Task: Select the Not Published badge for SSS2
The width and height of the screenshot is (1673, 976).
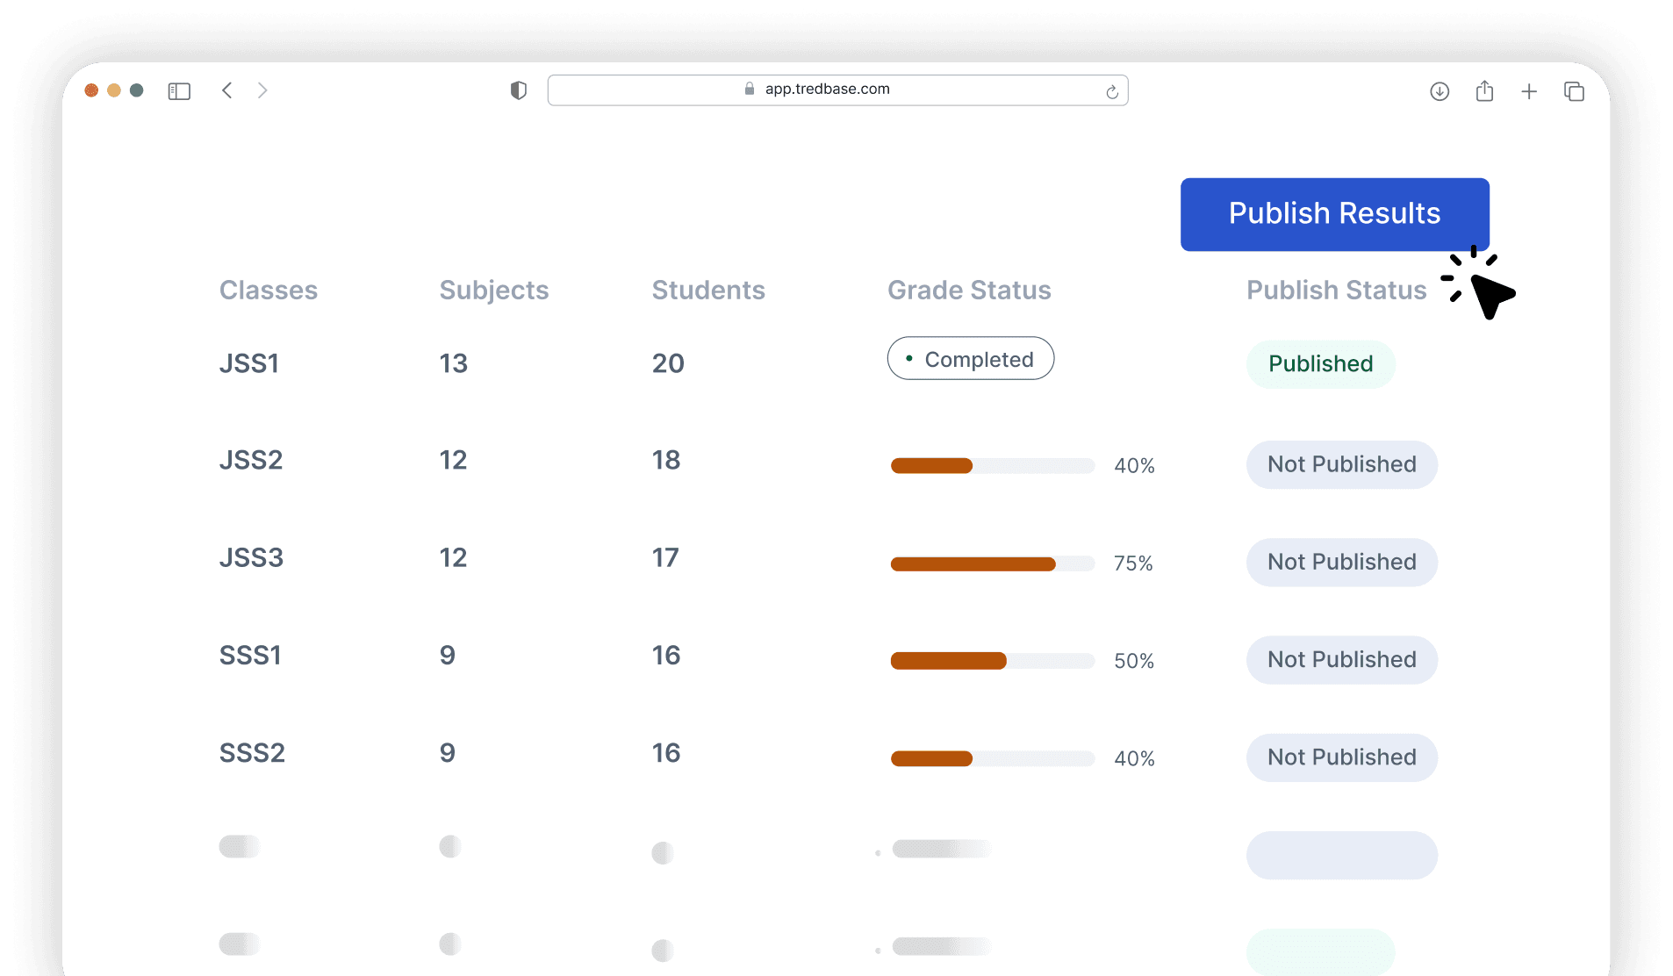Action: (x=1341, y=757)
